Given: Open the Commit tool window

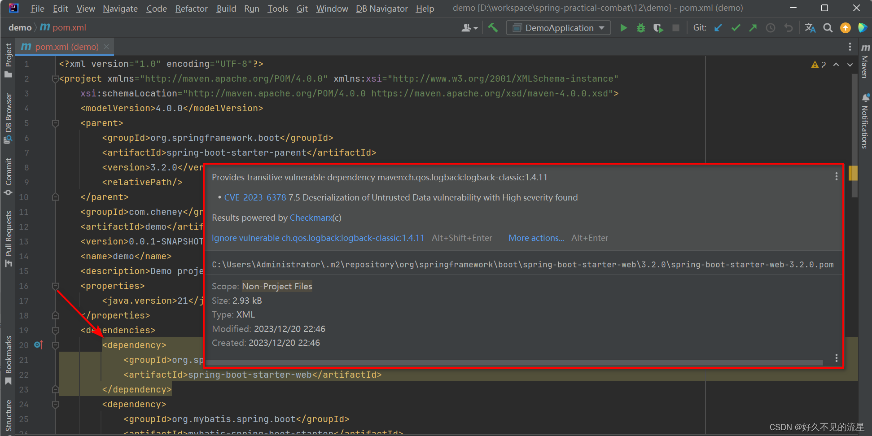Looking at the screenshot, I should point(8,177).
